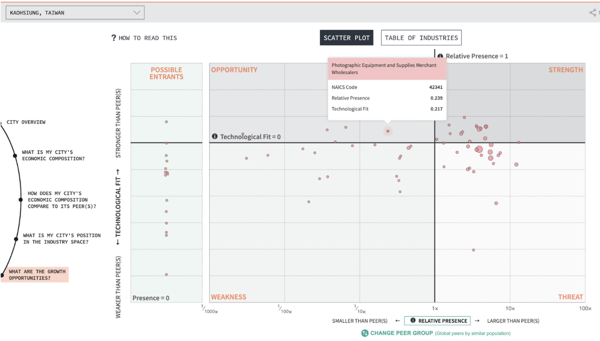Open economic composition compare to peers section
This screenshot has width=600, height=341.
click(x=62, y=200)
